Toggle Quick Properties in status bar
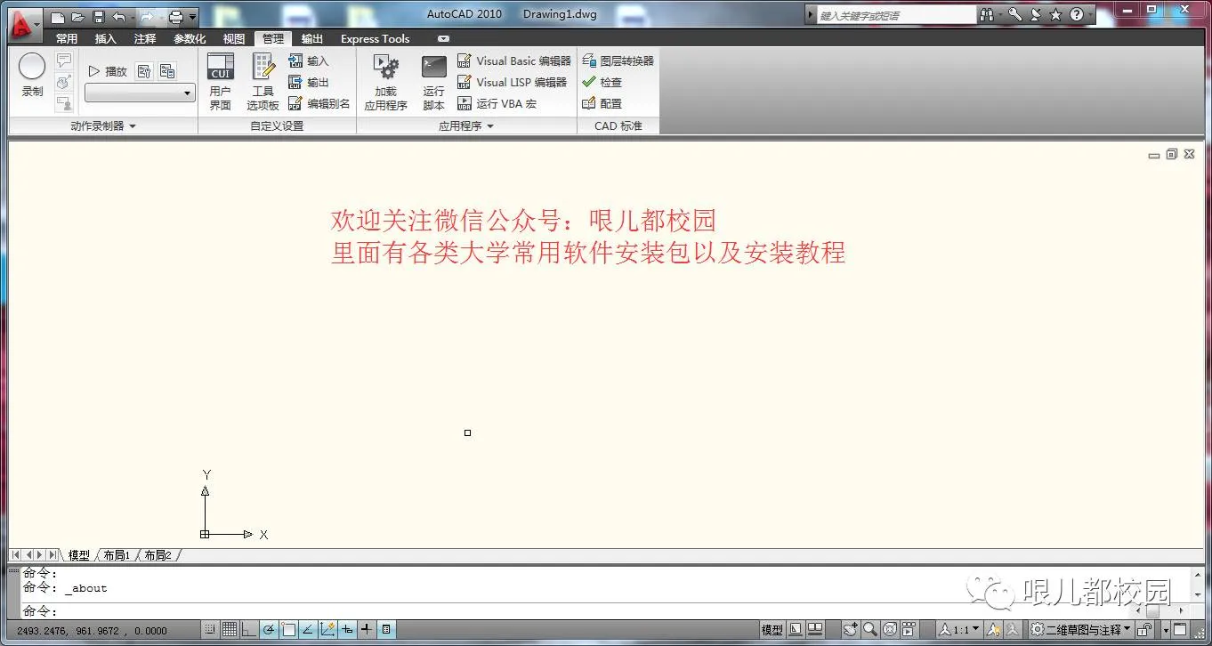The image size is (1212, 646). point(386,630)
